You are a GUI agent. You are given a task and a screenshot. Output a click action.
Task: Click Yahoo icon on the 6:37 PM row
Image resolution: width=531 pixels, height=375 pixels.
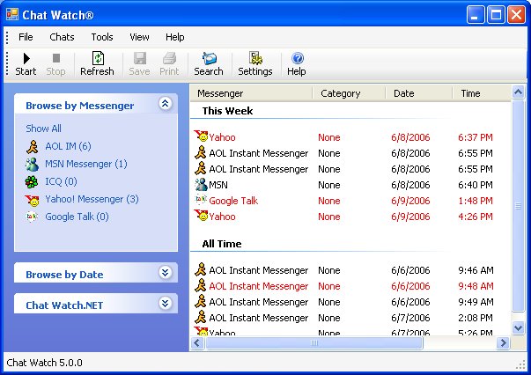tap(201, 136)
